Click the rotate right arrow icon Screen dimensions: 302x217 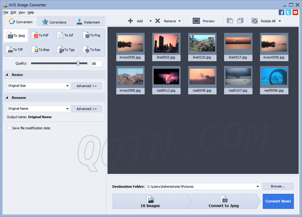pos(240,21)
